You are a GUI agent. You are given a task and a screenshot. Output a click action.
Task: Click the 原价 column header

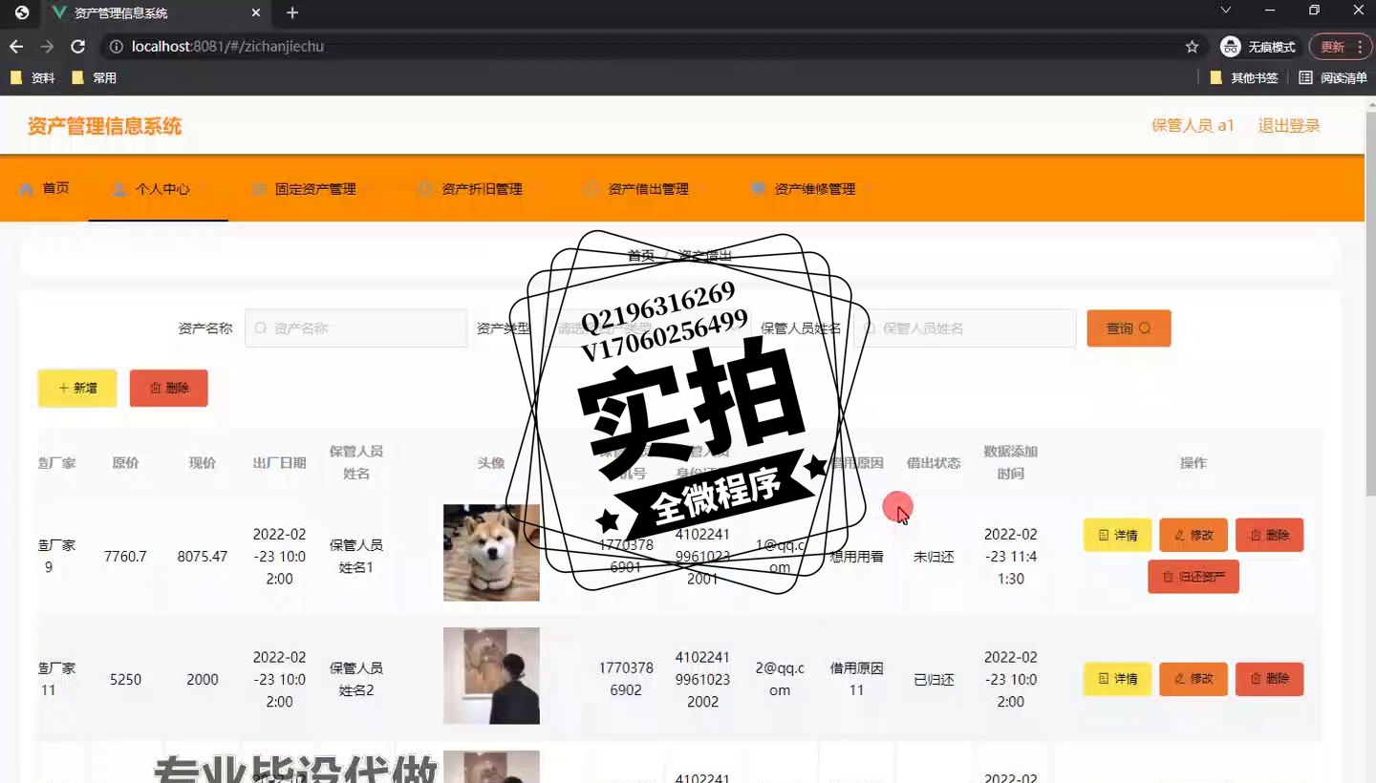(x=126, y=463)
